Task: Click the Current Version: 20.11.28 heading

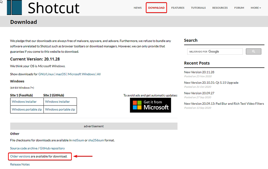Action: (35, 59)
